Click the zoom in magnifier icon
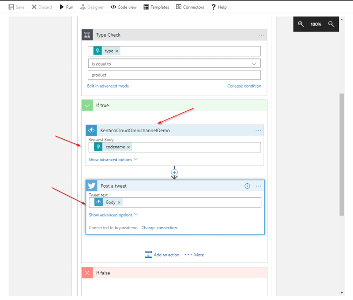This screenshot has width=353, height=300. pos(301,24)
